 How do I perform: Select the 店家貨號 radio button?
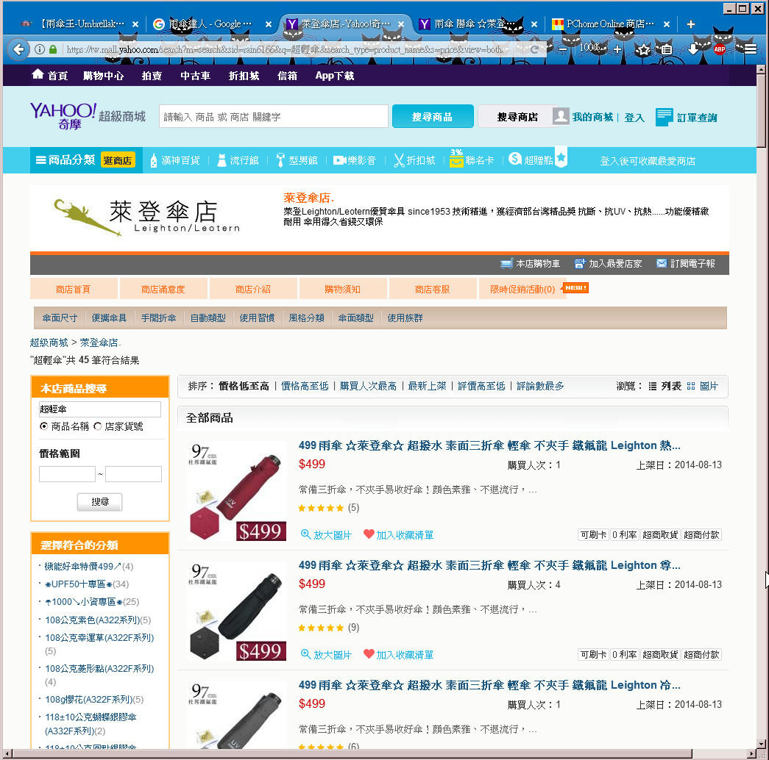[x=98, y=426]
